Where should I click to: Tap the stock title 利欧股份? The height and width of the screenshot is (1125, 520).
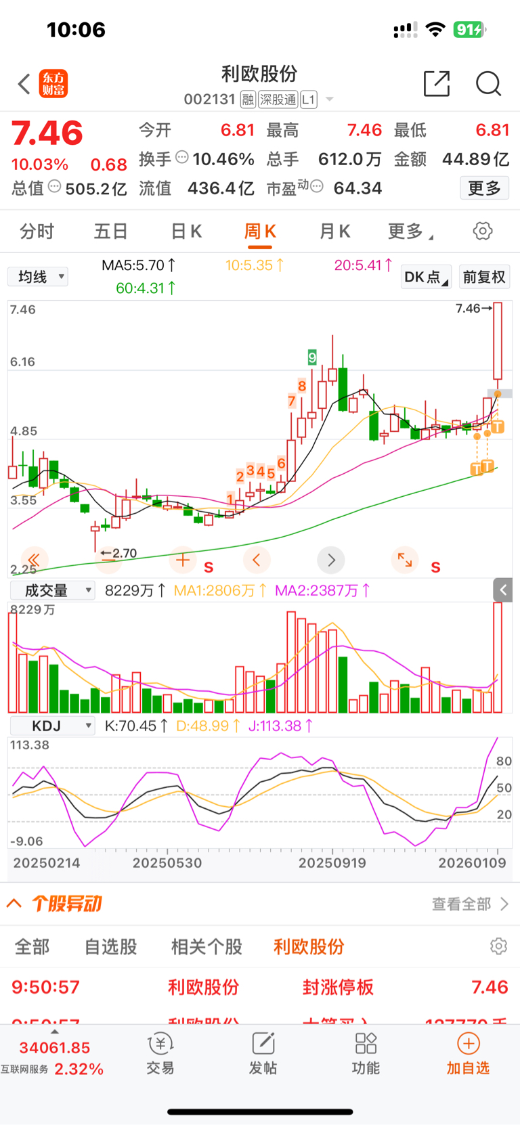pos(259,74)
